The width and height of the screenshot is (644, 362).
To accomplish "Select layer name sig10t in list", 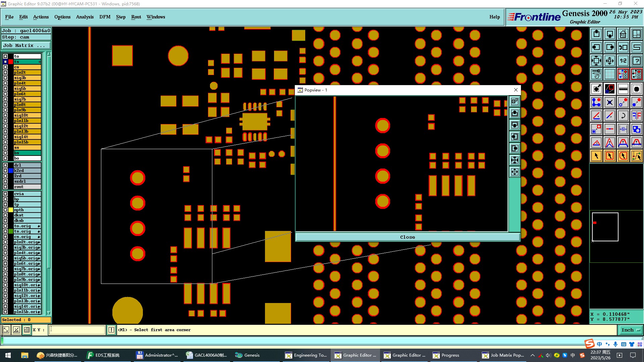I will tap(27, 115).
